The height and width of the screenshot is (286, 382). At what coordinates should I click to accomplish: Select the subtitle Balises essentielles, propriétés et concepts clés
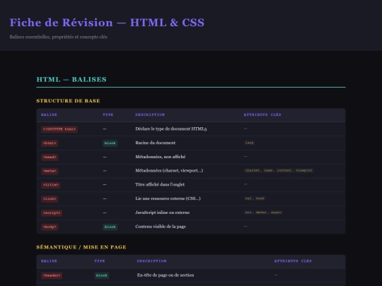59,37
